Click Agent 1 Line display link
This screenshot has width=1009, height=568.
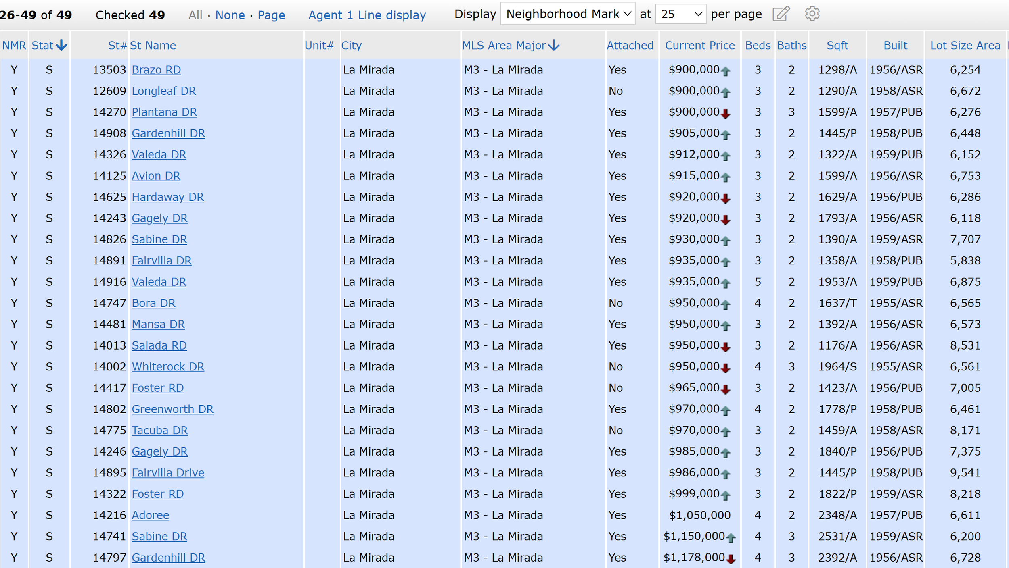(367, 15)
